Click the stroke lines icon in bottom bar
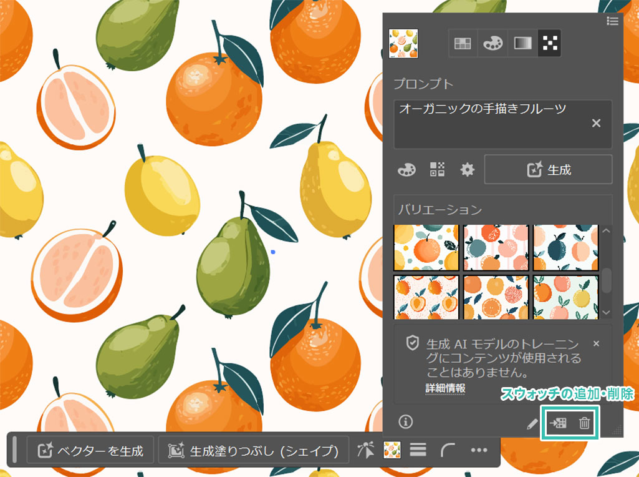The width and height of the screenshot is (639, 477). (x=418, y=450)
